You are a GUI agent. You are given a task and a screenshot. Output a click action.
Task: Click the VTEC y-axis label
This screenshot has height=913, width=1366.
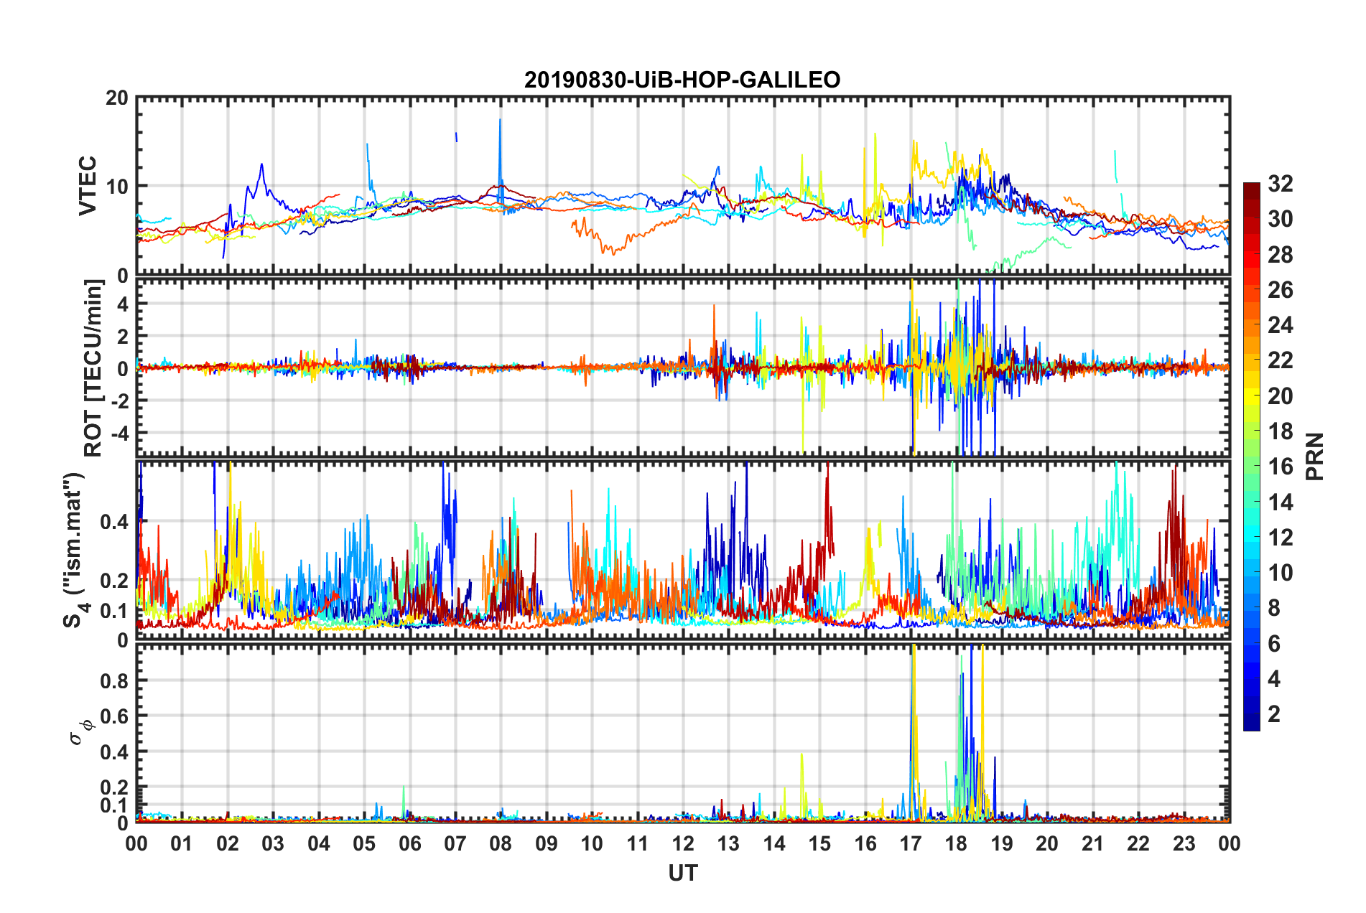pos(88,185)
